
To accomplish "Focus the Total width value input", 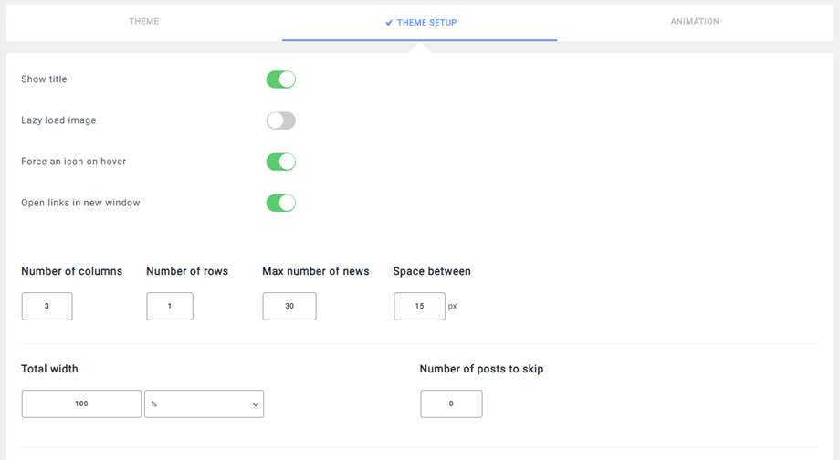I will click(81, 404).
